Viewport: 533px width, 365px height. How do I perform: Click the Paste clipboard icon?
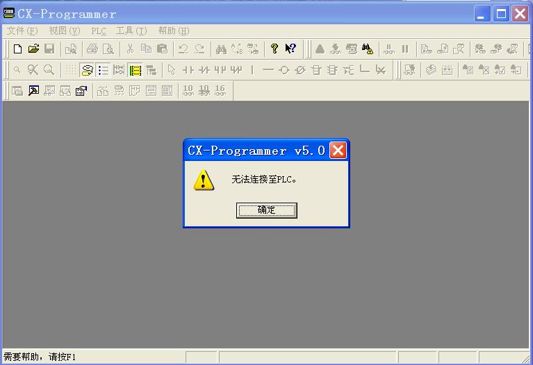(162, 49)
